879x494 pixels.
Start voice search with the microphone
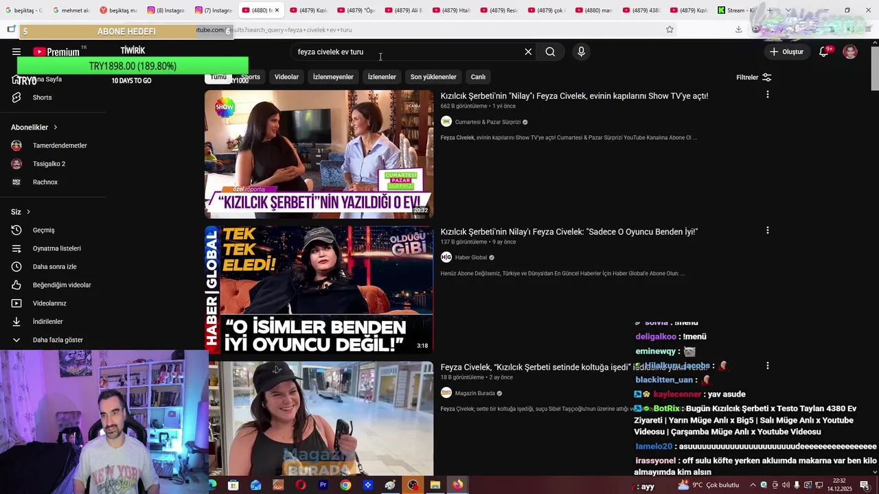click(x=581, y=51)
